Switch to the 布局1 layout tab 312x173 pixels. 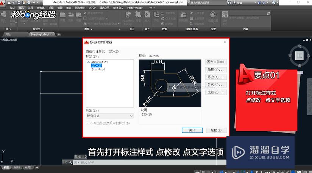tap(17, 167)
